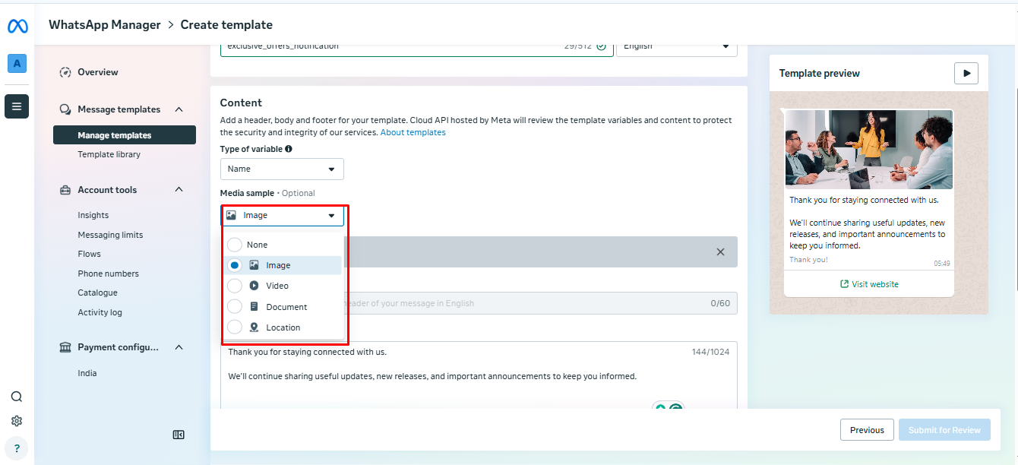This screenshot has width=1018, height=465.
Task: Open search using the magnifier icon
Action: (x=17, y=397)
